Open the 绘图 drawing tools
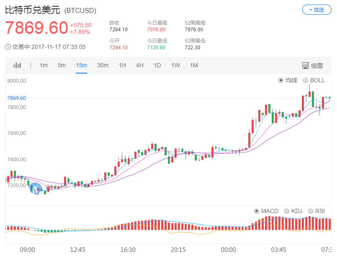Viewport: 337px width, 259px height. pos(317,65)
